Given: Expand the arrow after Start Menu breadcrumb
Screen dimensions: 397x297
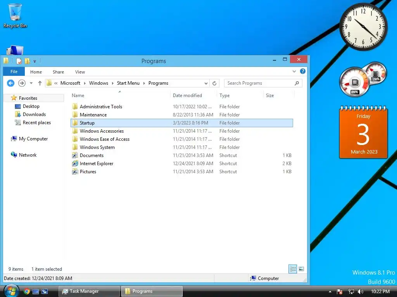Looking at the screenshot, I should 144,83.
